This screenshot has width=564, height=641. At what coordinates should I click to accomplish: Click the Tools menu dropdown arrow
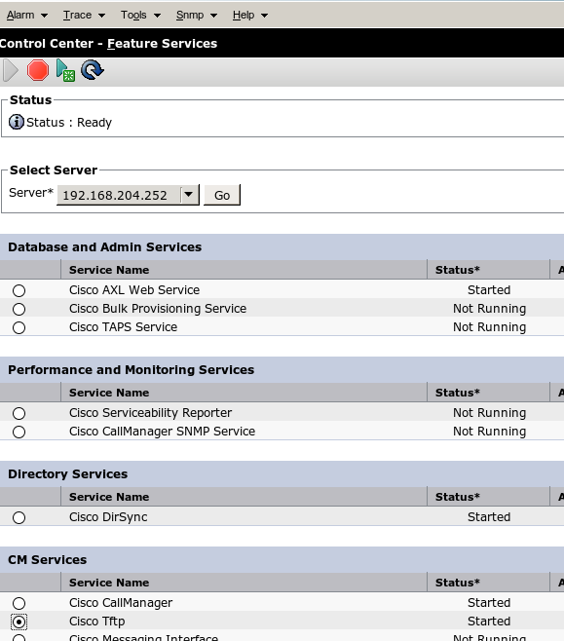pyautogui.click(x=157, y=16)
